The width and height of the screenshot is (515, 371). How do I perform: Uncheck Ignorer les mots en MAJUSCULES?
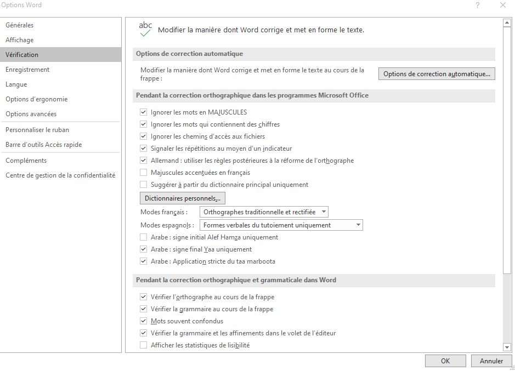pos(143,112)
